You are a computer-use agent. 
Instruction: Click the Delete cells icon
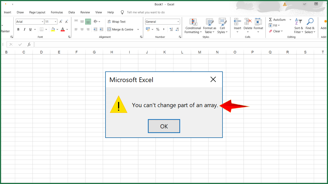pyautogui.click(x=248, y=22)
